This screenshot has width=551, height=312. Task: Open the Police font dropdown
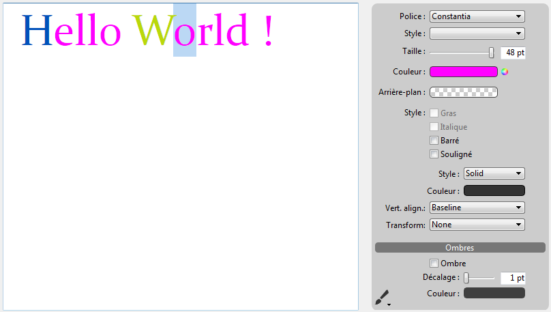[x=477, y=16]
